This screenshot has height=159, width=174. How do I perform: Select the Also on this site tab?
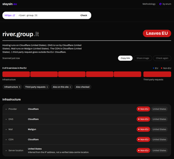(62, 87)
